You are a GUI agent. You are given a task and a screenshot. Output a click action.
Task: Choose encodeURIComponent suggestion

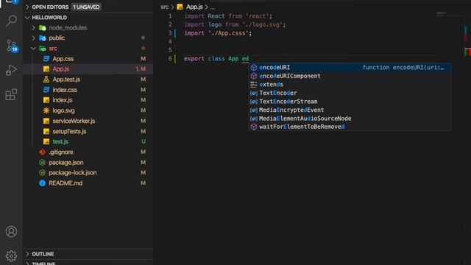tap(350, 76)
